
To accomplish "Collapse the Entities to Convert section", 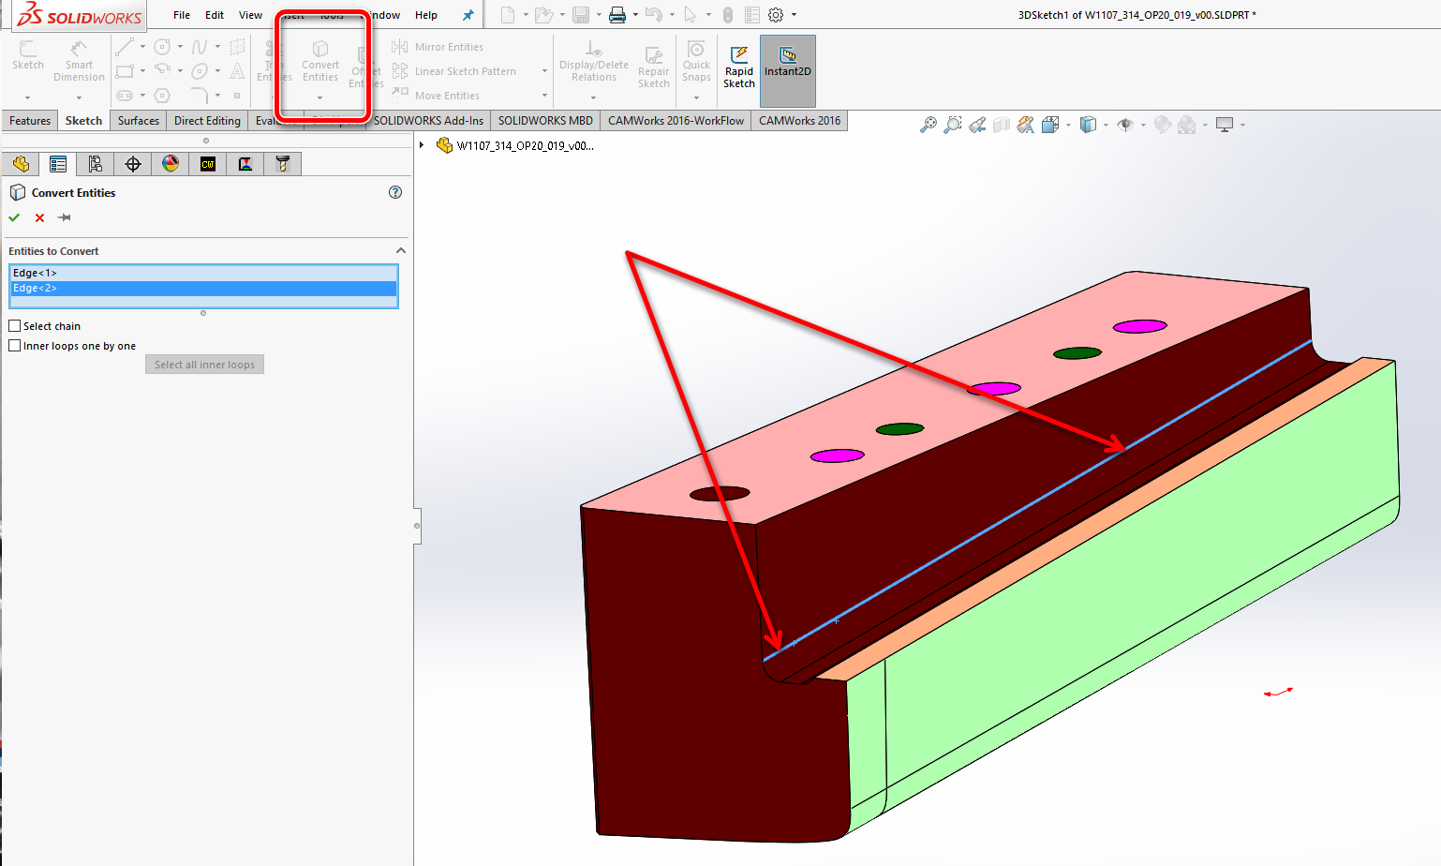I will 401,251.
